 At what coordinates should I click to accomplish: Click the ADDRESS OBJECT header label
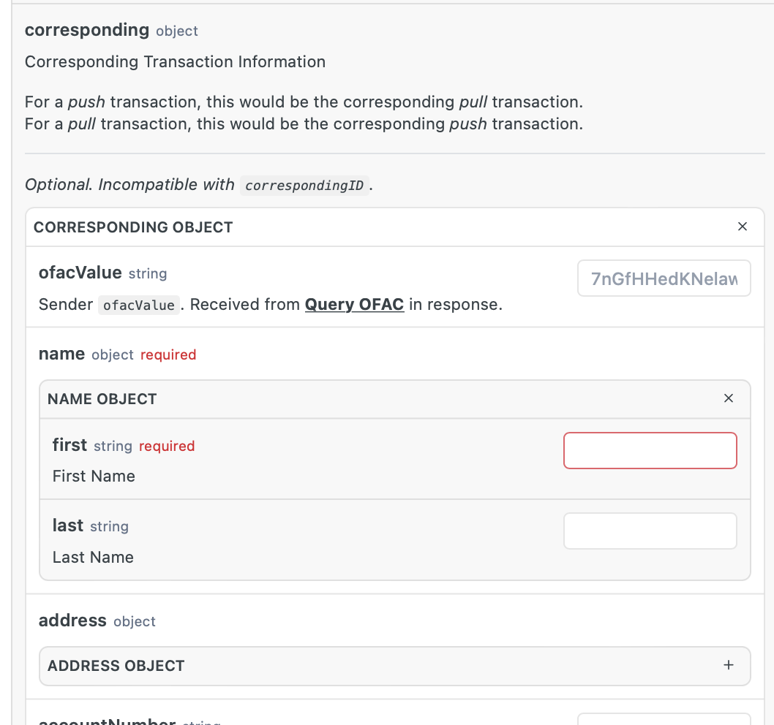click(116, 666)
